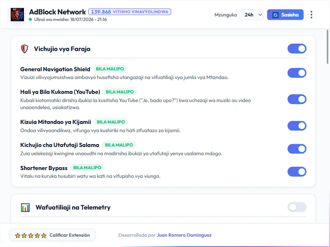
Task: Click the Shortener Bypass title
Action: click(44, 168)
